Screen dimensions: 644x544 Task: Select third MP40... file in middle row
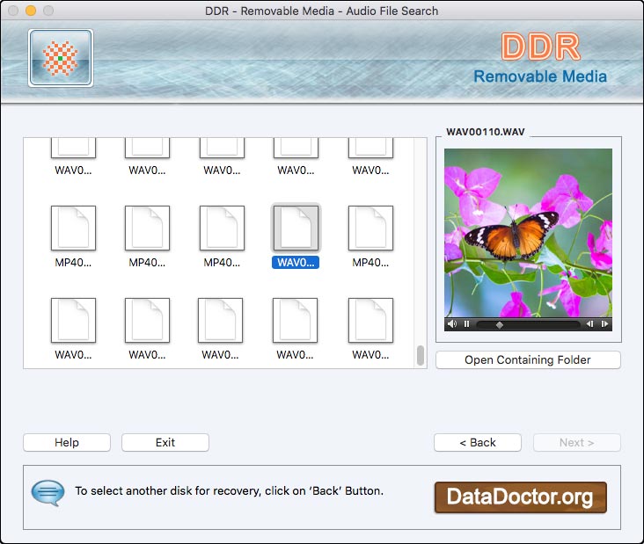pyautogui.click(x=222, y=228)
